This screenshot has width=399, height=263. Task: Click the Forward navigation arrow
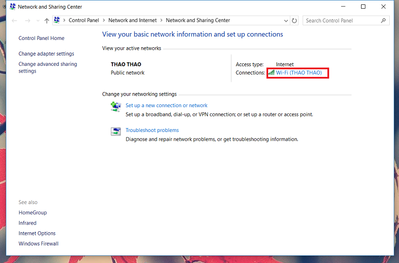(27, 20)
